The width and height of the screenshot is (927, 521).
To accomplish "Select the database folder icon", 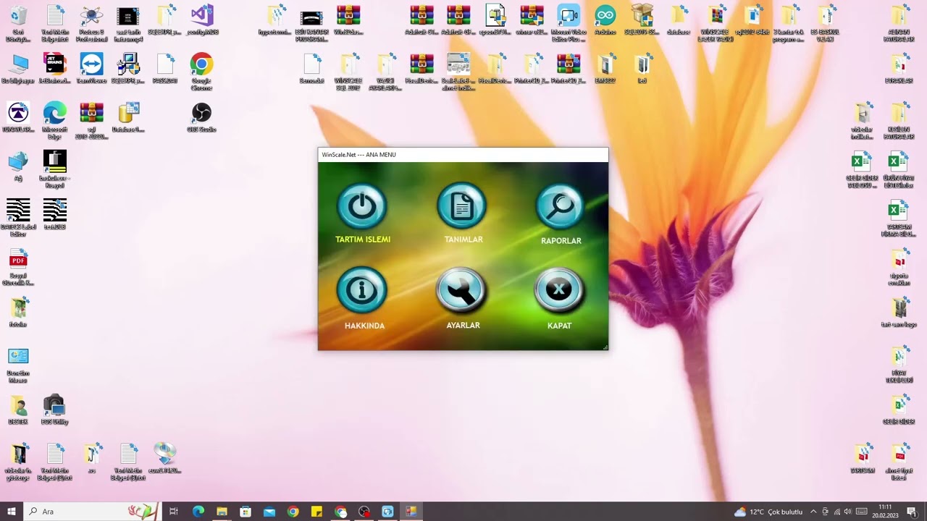I will 679,20.
